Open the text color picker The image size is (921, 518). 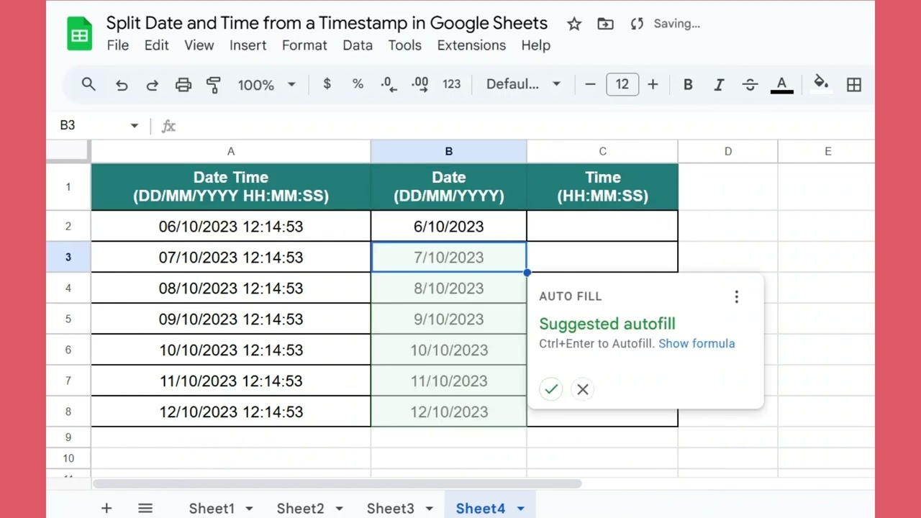click(781, 85)
